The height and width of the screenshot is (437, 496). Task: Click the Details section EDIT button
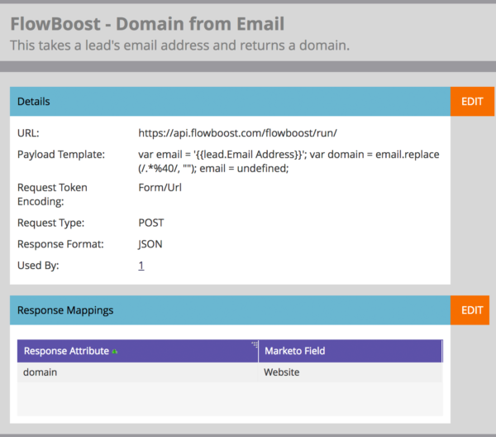tap(472, 101)
